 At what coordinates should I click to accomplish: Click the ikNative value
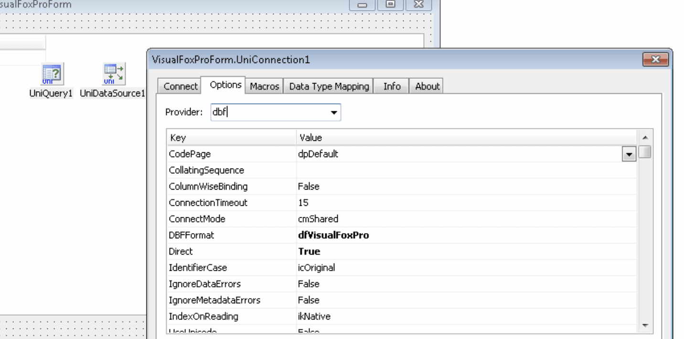point(467,317)
